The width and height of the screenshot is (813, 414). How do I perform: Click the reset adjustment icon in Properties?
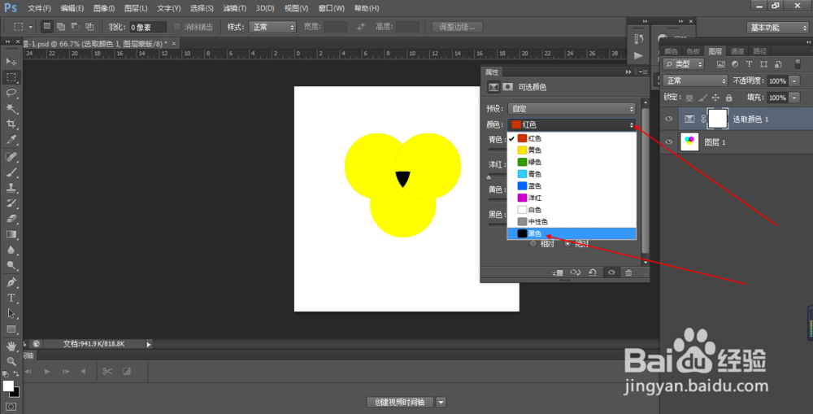[593, 273]
